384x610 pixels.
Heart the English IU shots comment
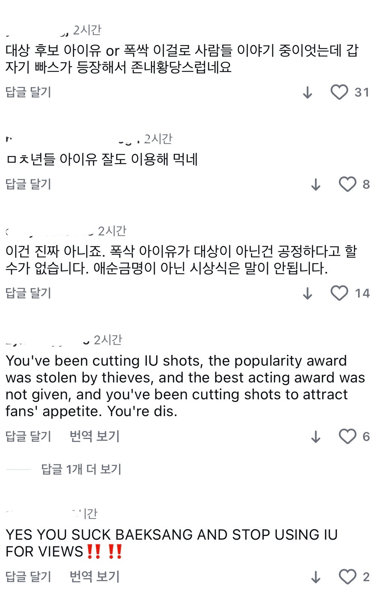click(x=347, y=436)
